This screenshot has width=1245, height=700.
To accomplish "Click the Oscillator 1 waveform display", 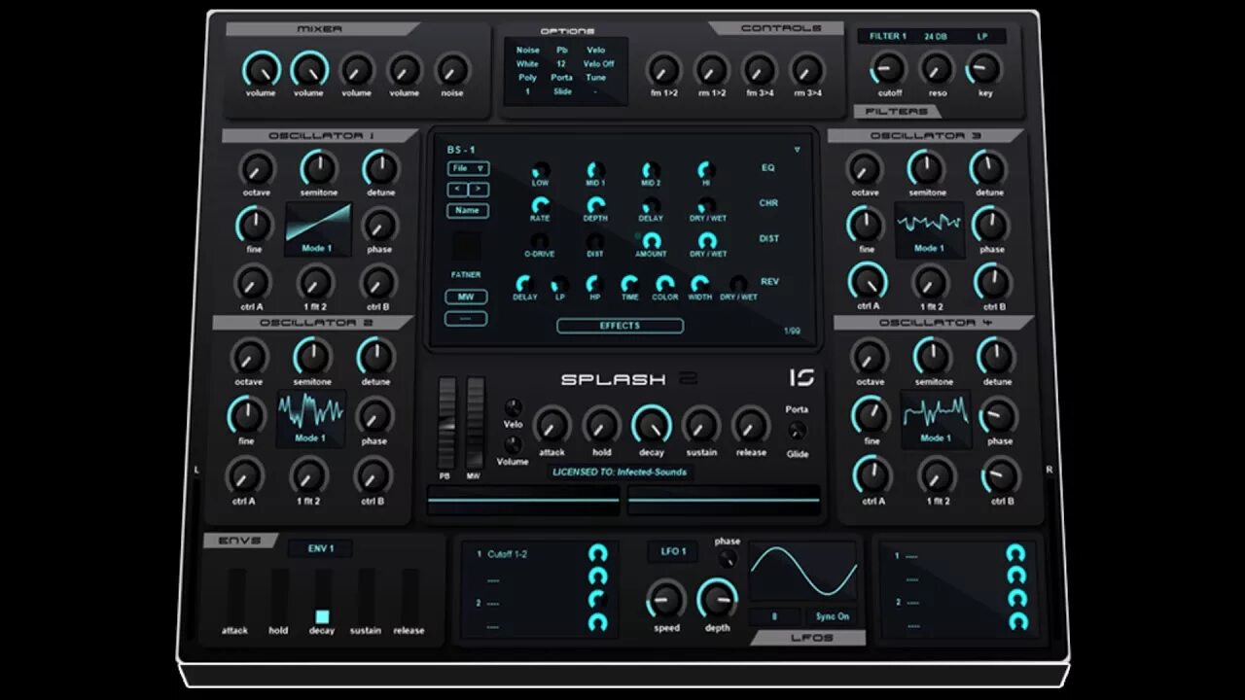I will pyautogui.click(x=317, y=229).
